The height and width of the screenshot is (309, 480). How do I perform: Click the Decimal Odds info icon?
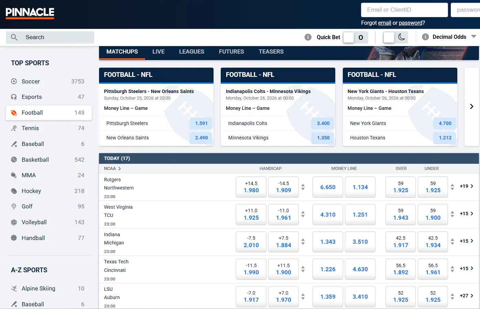425,37
